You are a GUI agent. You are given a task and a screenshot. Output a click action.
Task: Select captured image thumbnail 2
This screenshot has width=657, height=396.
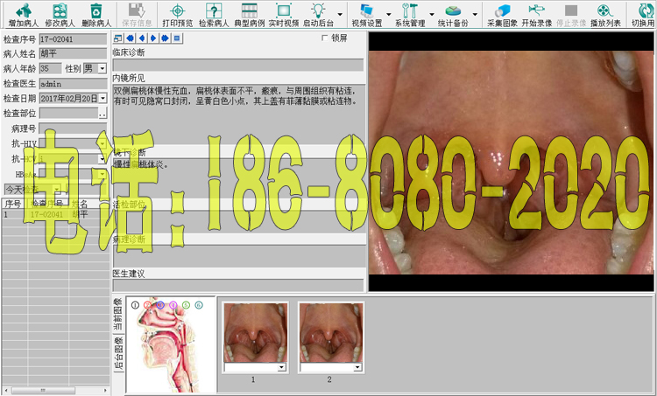(x=331, y=333)
